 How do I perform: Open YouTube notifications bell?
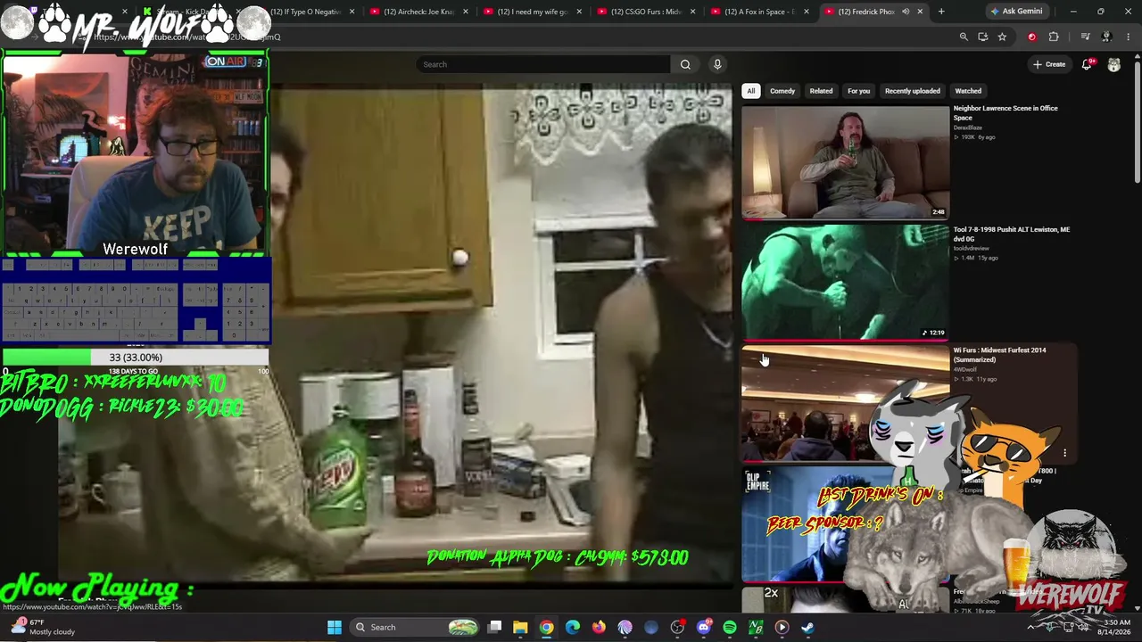(1087, 64)
